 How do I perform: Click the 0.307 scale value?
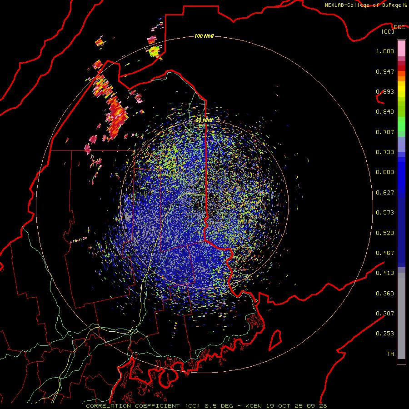[x=385, y=314]
